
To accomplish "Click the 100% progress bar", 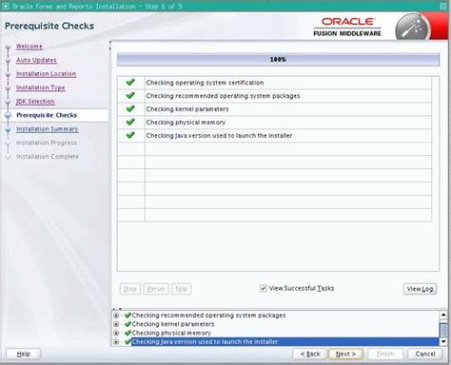I will (x=278, y=60).
